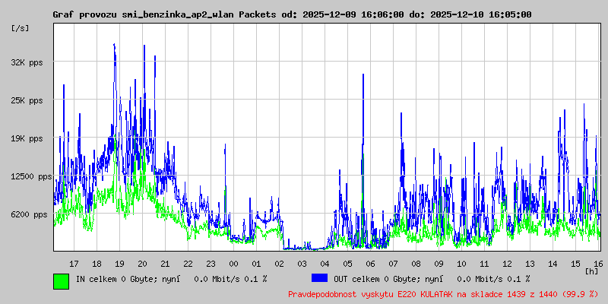This screenshot has height=304, width=608.
Task: Click the green IN legend color box
Action: (62, 281)
